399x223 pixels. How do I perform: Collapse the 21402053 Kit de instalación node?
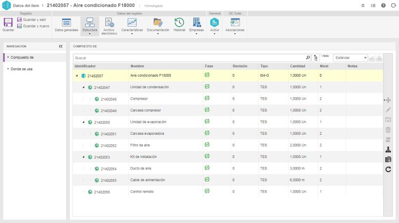click(x=83, y=157)
